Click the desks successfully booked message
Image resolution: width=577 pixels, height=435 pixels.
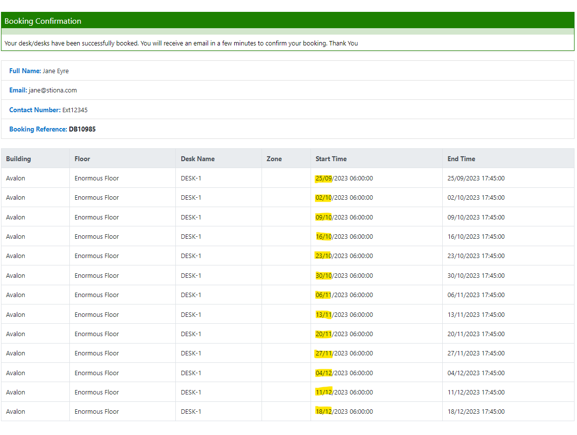pos(181,43)
